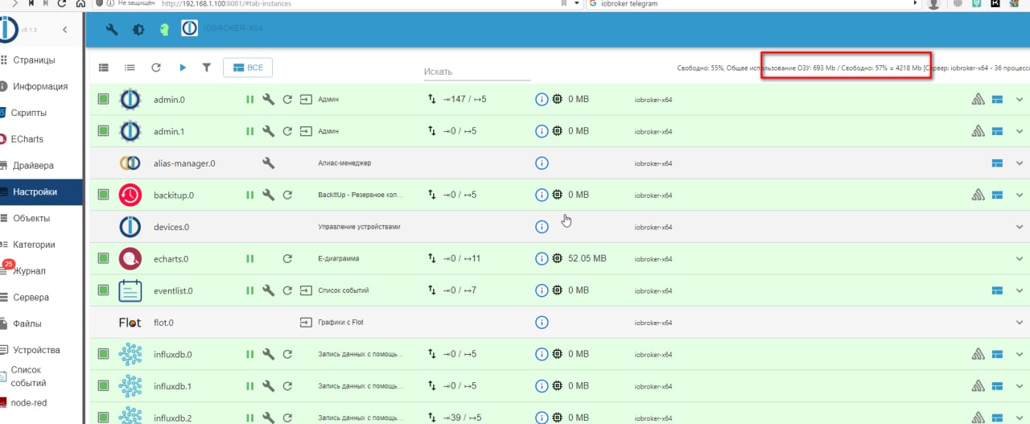Open Скрипты in the sidebar
The height and width of the screenshot is (424, 1030).
tap(41, 113)
